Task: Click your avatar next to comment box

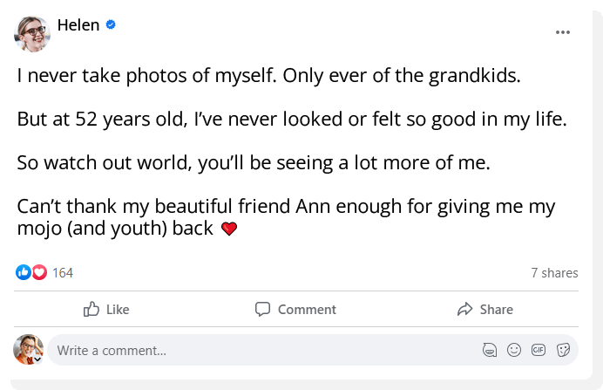Action: (28, 349)
